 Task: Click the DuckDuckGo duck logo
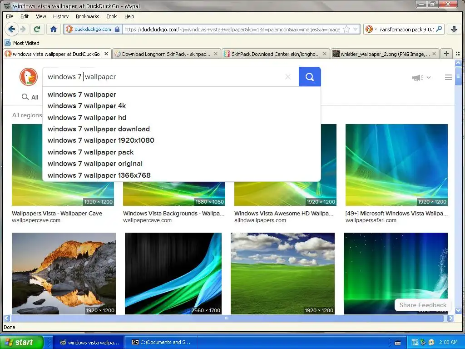[29, 76]
